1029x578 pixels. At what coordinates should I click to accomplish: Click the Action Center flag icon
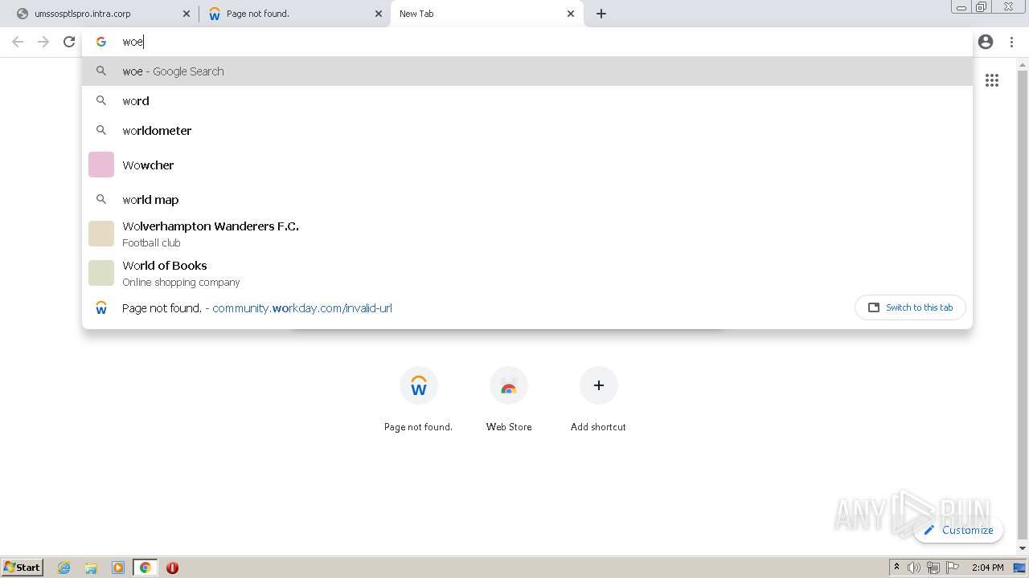[953, 568]
